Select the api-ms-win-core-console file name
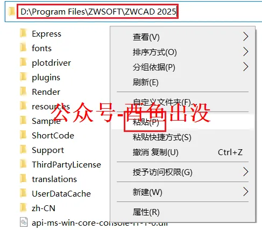The height and width of the screenshot is (230, 262). [100, 223]
